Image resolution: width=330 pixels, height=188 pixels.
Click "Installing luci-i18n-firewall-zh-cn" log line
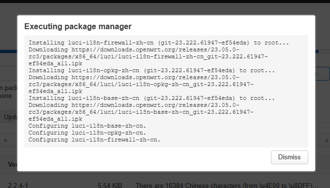[x=159, y=43]
